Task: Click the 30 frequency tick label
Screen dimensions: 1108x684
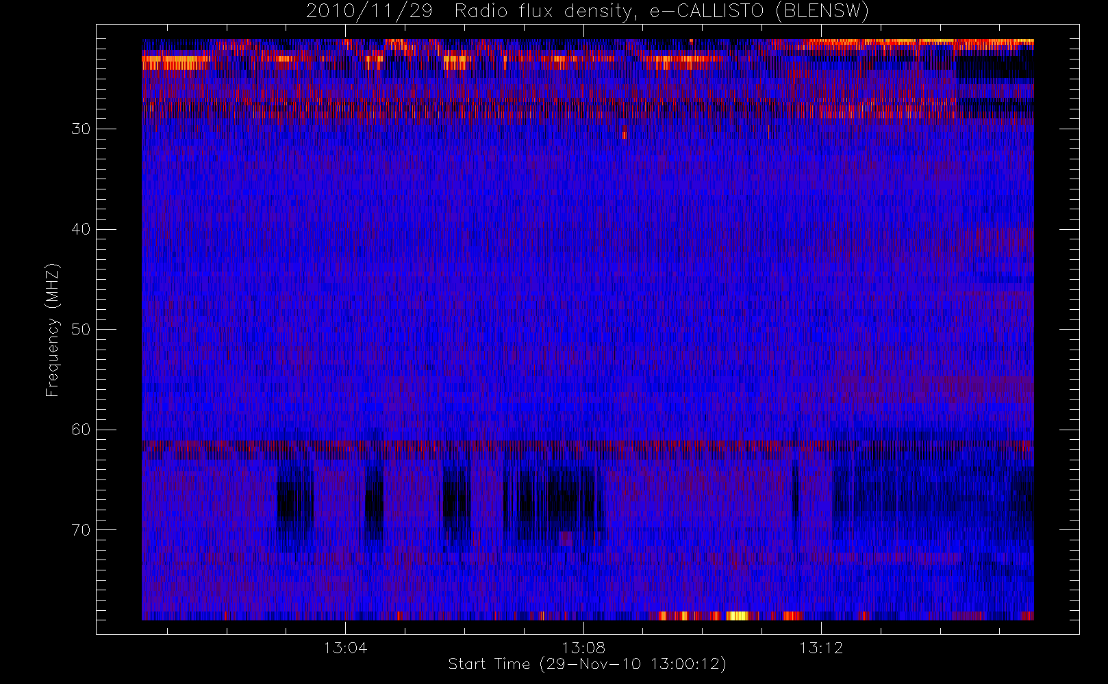Action: [81, 129]
